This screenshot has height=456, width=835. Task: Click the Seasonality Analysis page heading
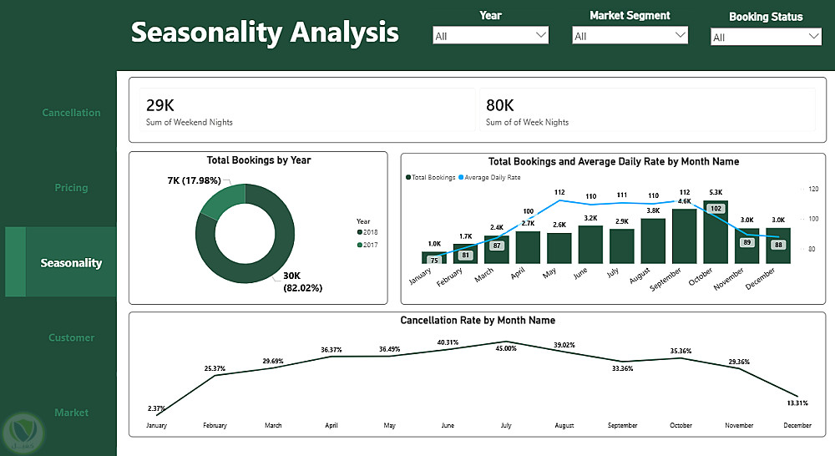pyautogui.click(x=265, y=32)
